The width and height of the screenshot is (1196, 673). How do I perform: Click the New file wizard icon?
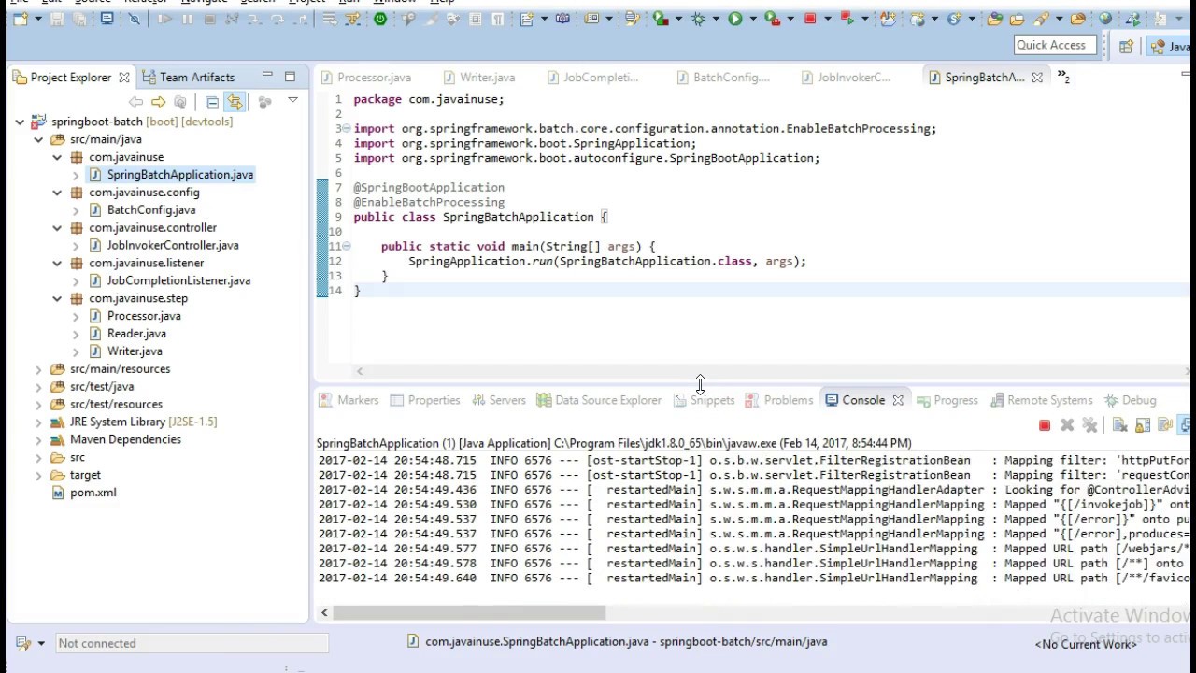click(21, 19)
